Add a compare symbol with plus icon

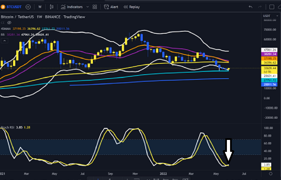click(28, 7)
